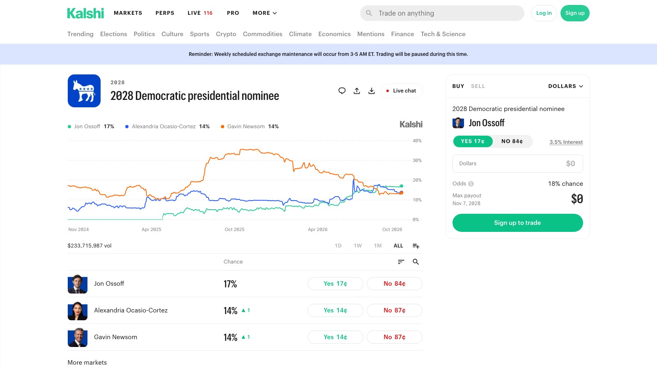657x370 pixels.
Task: Open the PERPS menu item
Action: click(x=165, y=13)
